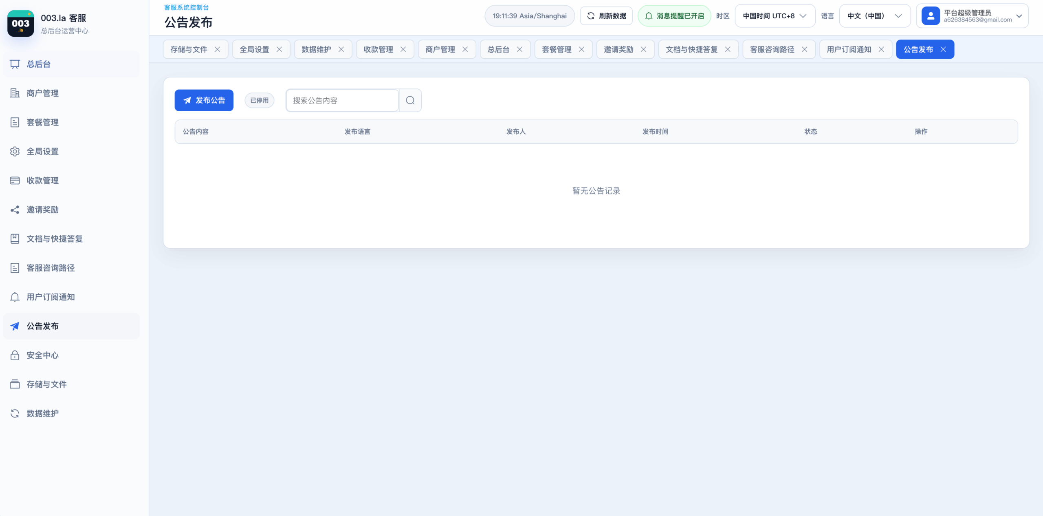Screen dimensions: 1043x516
Task: Close the 套餐管理 tab
Action: [x=582, y=49]
